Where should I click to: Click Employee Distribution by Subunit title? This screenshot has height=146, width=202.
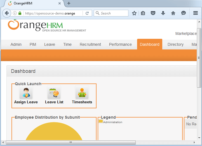coord(47,117)
